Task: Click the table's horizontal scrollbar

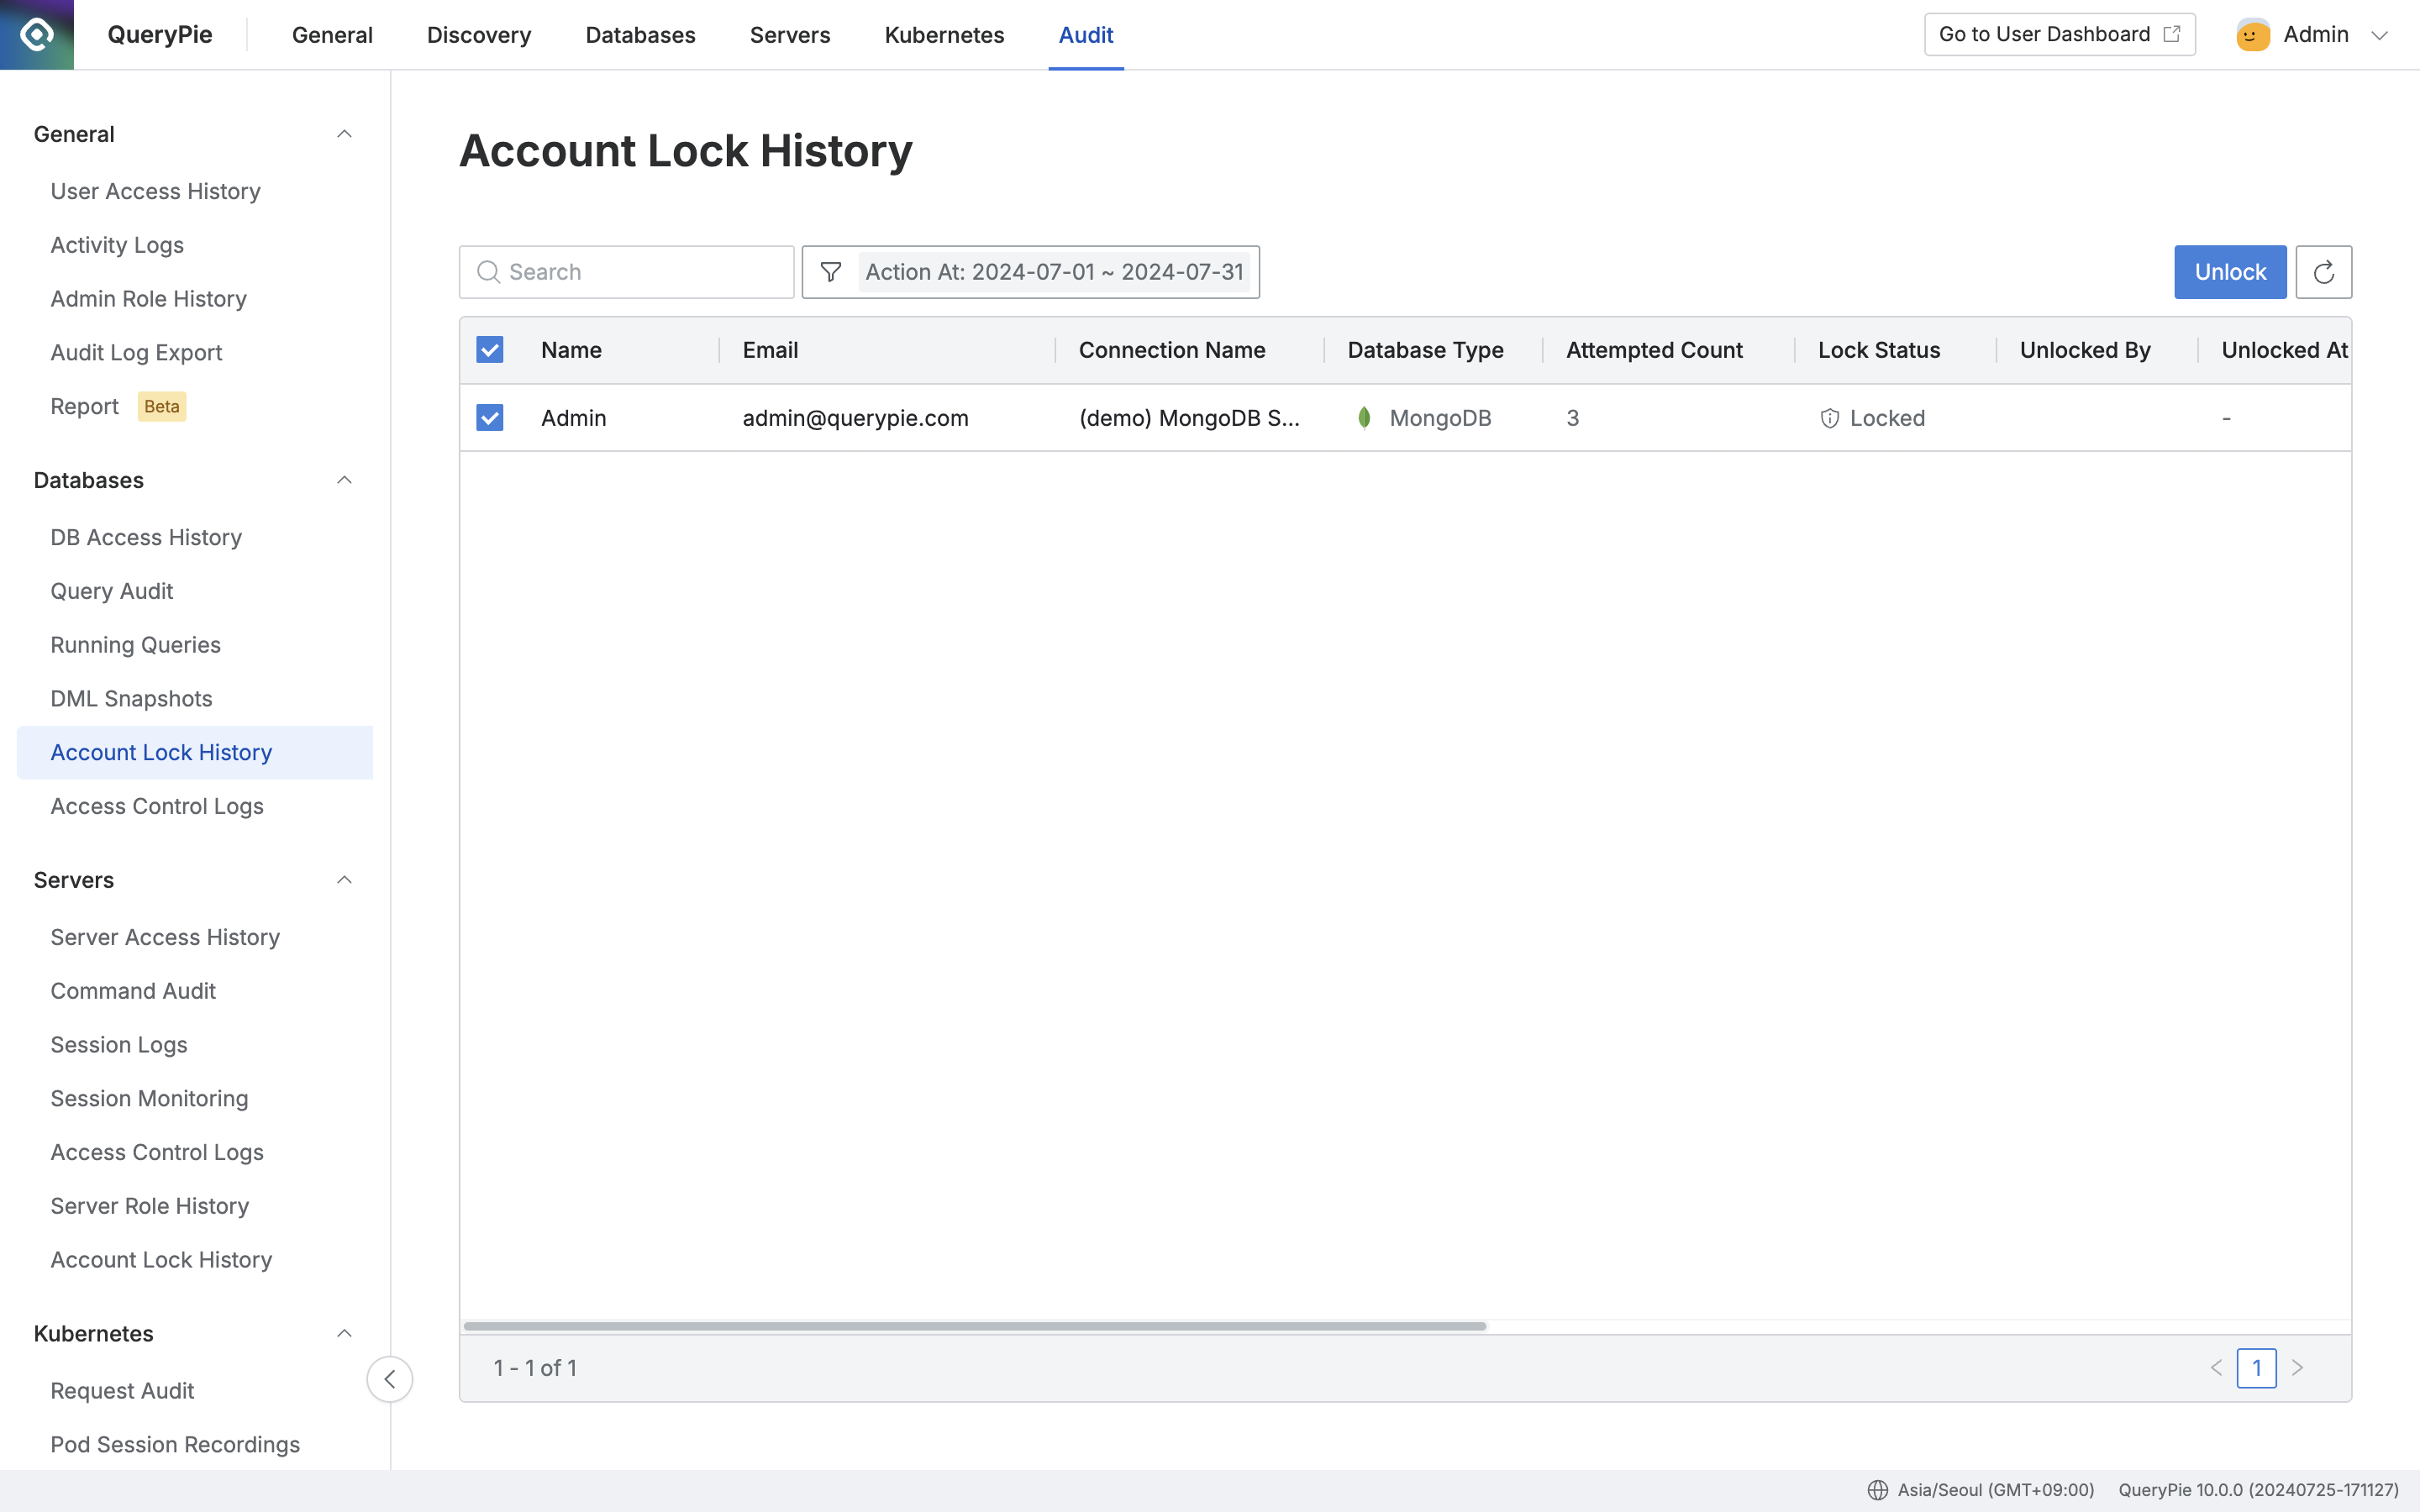Action: coord(975,1326)
